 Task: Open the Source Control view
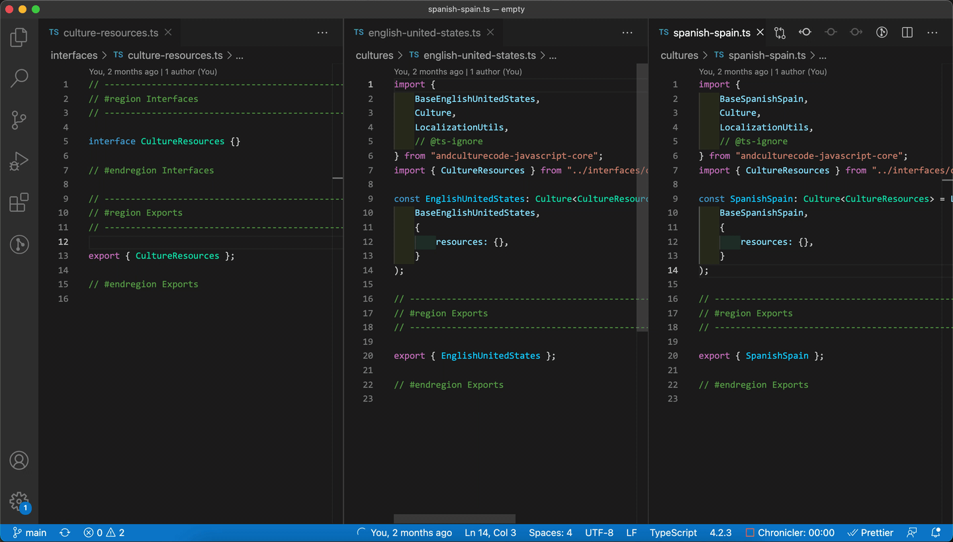click(x=19, y=120)
